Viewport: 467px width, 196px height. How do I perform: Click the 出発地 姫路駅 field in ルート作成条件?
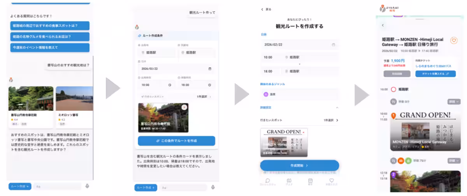point(156,52)
